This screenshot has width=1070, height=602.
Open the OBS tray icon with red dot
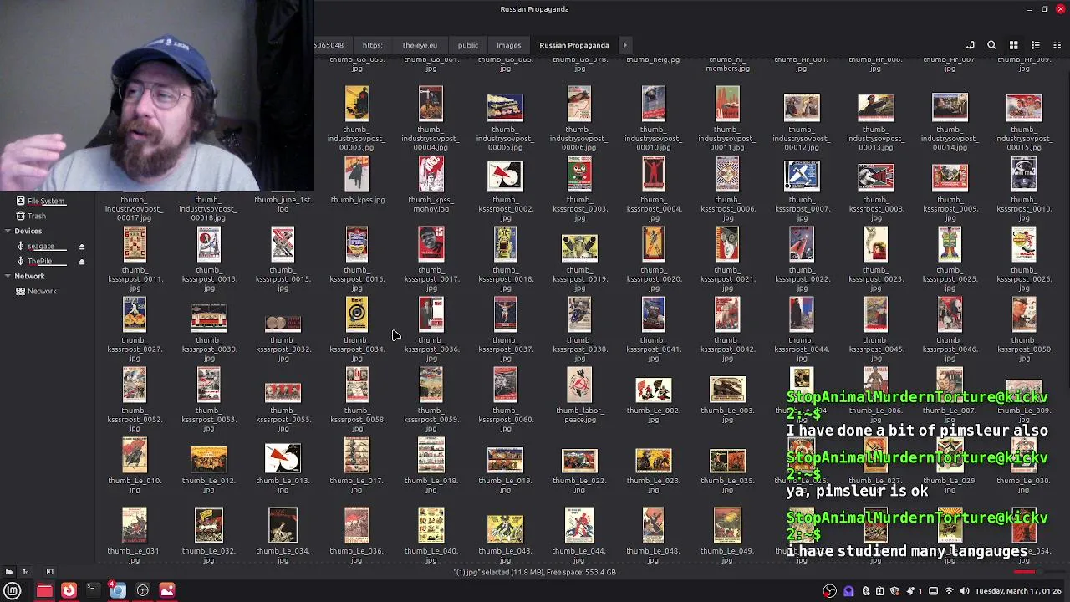coord(829,591)
